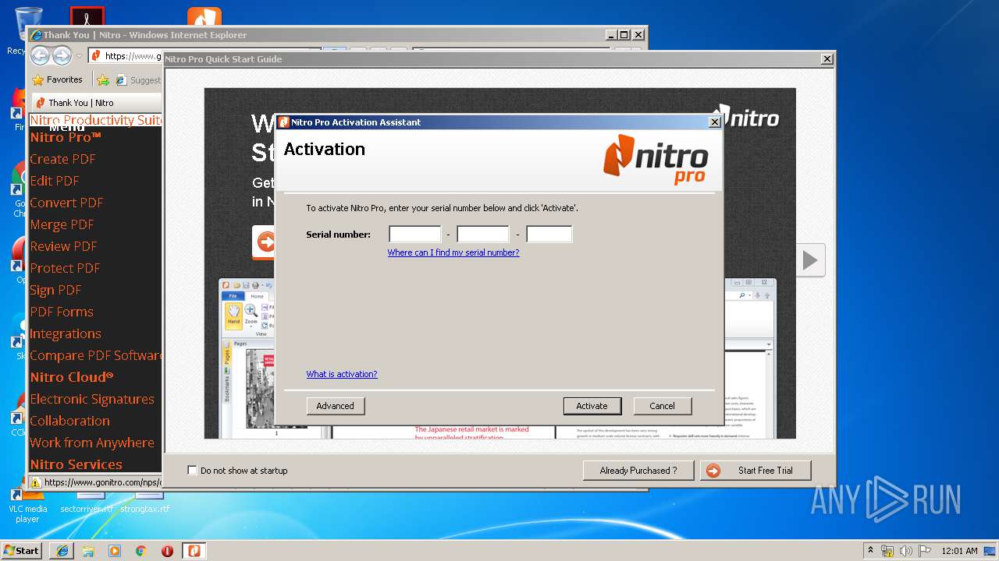Close the Nitro Pro Quick Start Guide window
Screen dimensions: 999x561
click(x=827, y=59)
